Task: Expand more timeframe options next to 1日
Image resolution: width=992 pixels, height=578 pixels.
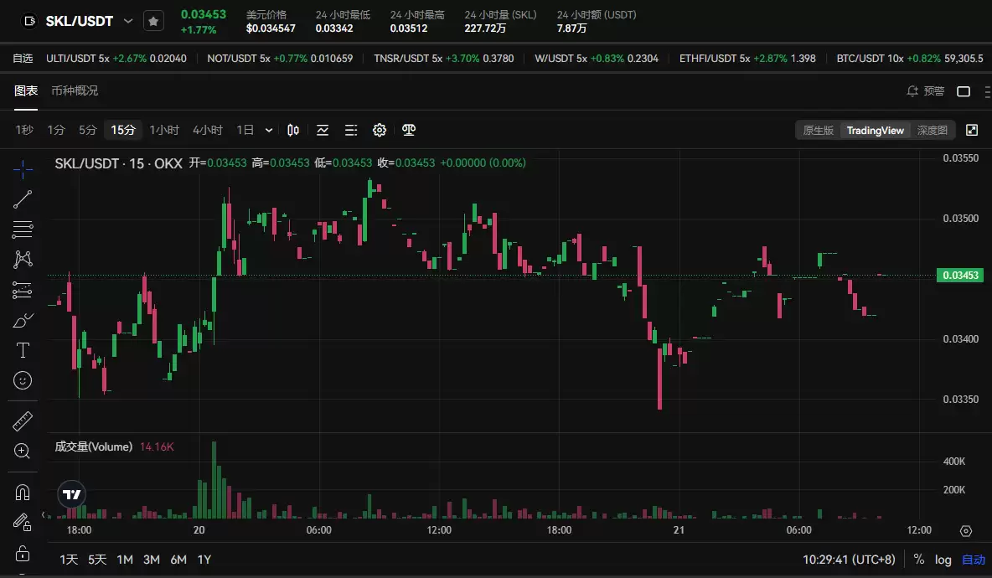Action: point(269,130)
